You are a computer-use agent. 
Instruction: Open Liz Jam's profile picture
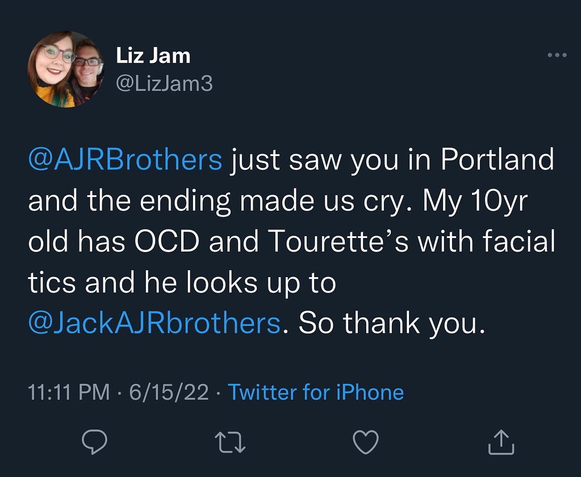[65, 69]
